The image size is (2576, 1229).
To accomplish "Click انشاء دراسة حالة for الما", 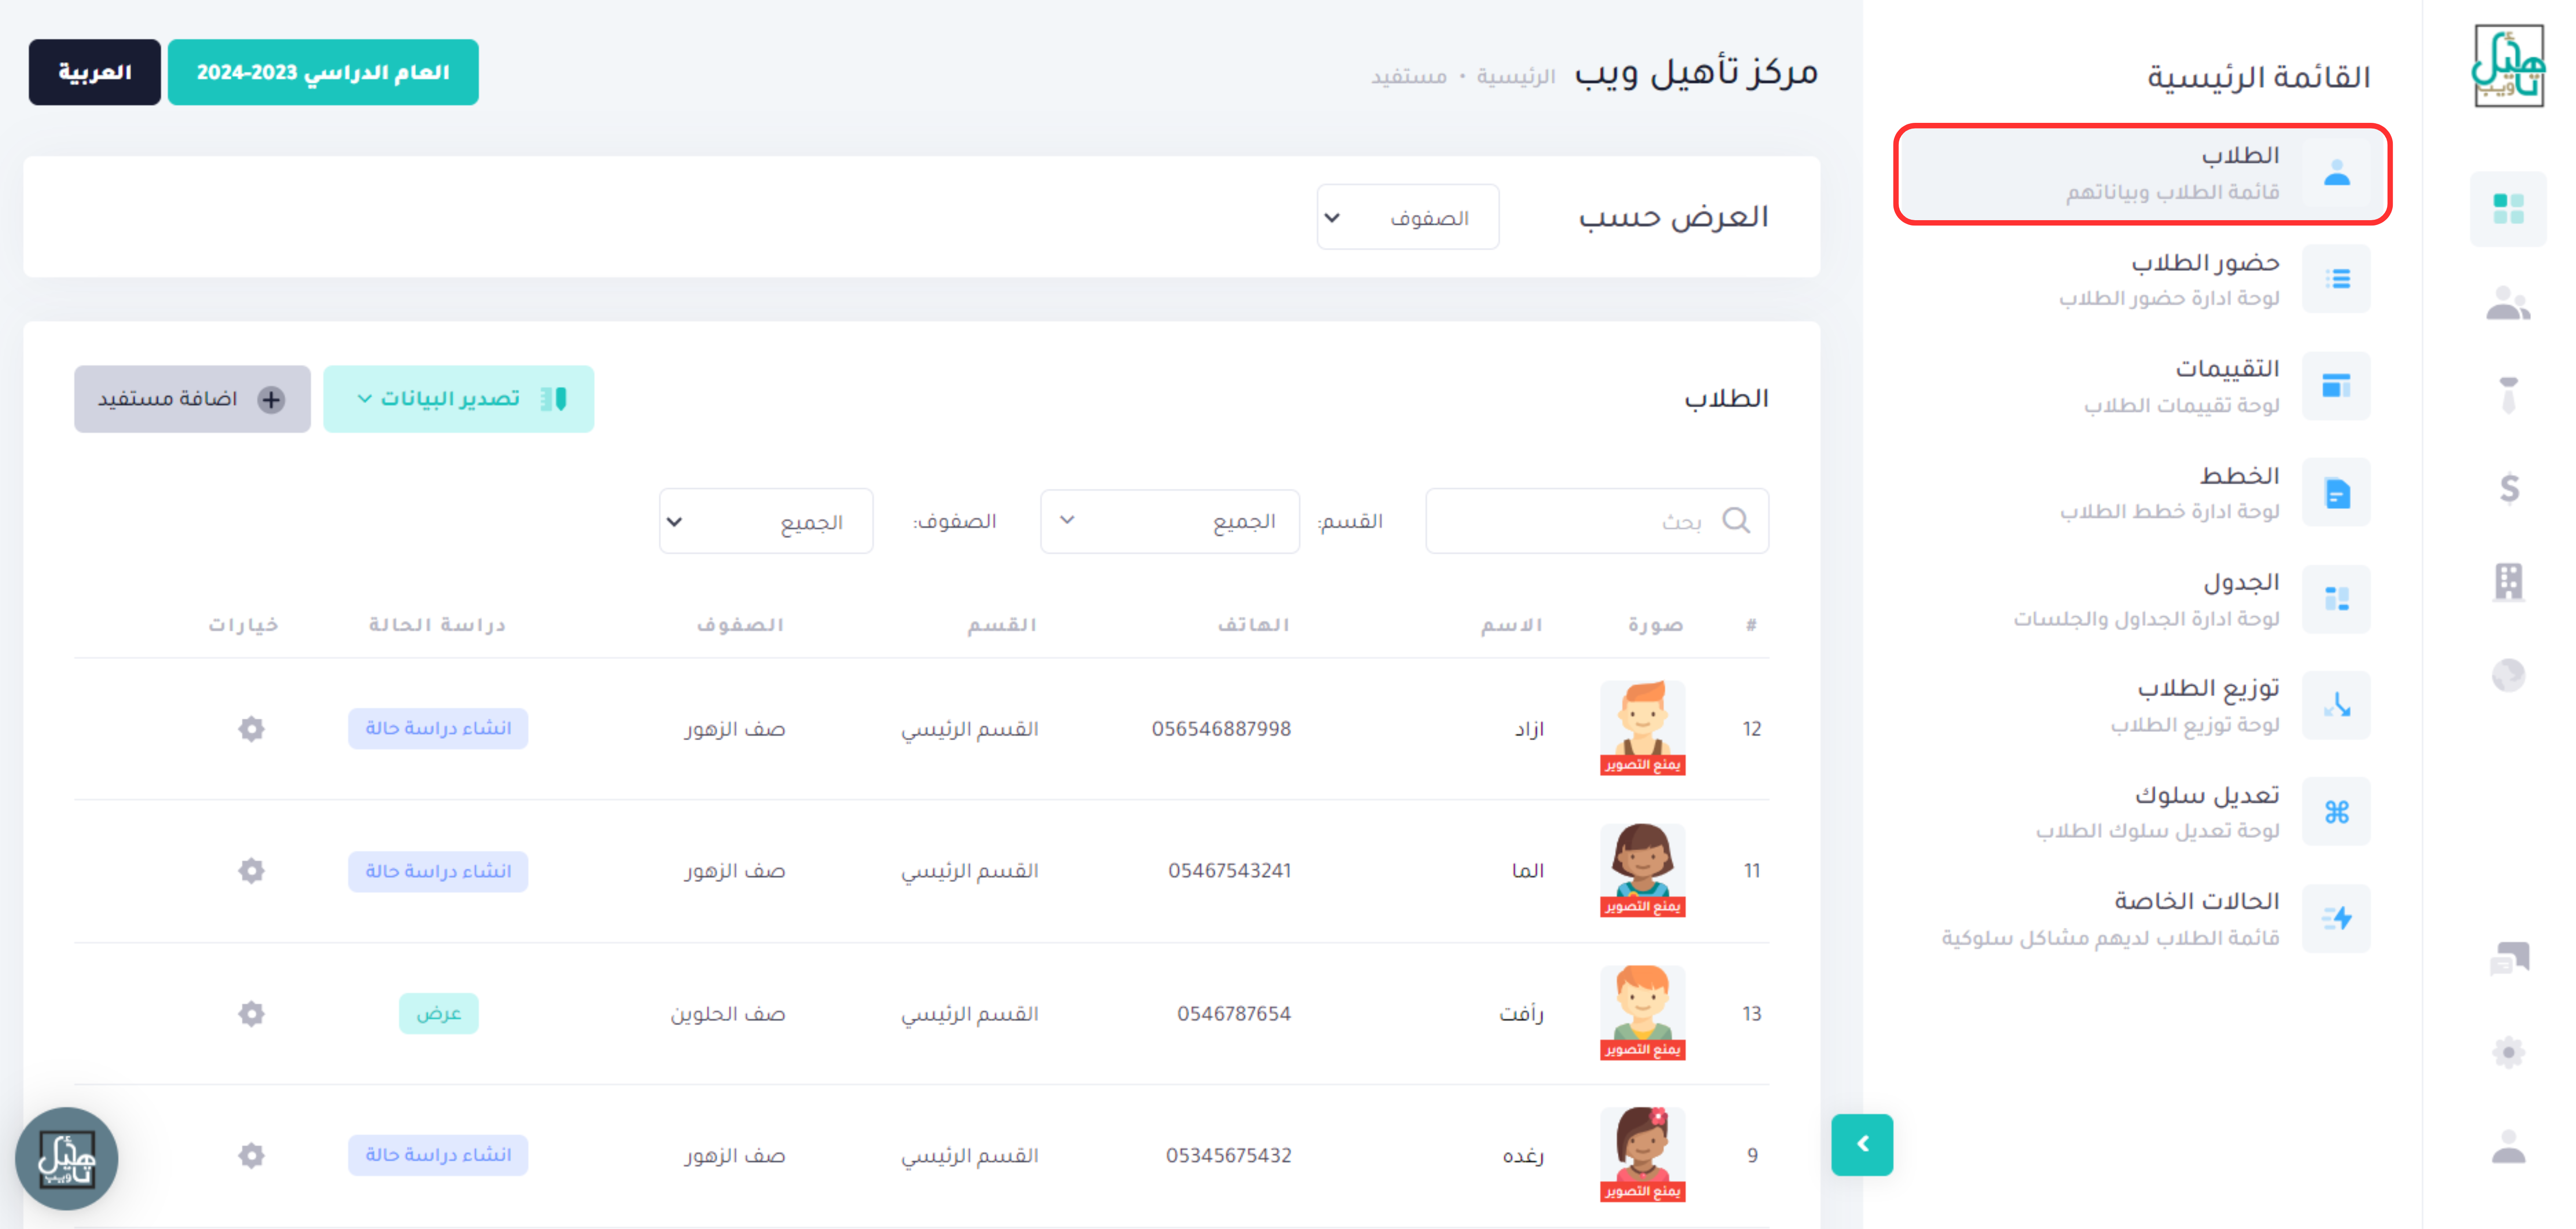I will (x=438, y=871).
